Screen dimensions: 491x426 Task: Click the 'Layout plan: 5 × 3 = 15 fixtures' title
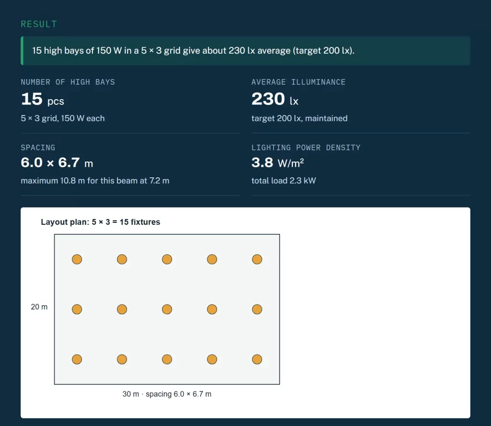[100, 222]
